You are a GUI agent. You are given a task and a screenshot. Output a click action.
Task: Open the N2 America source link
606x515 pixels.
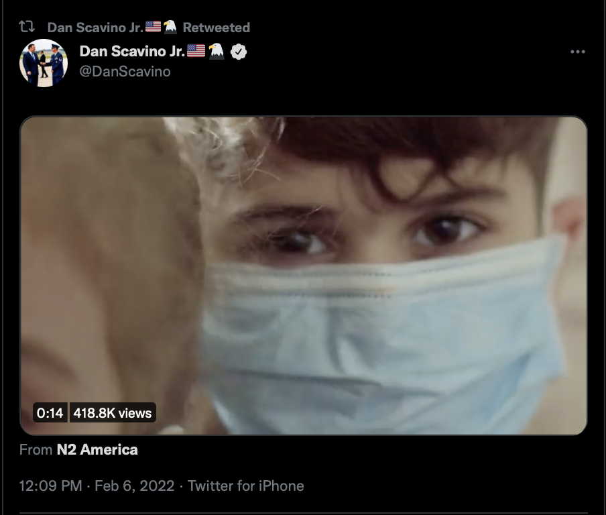[x=97, y=450]
